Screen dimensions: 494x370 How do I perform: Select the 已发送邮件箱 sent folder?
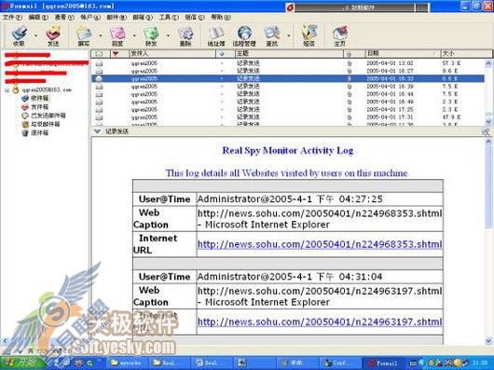[44, 116]
